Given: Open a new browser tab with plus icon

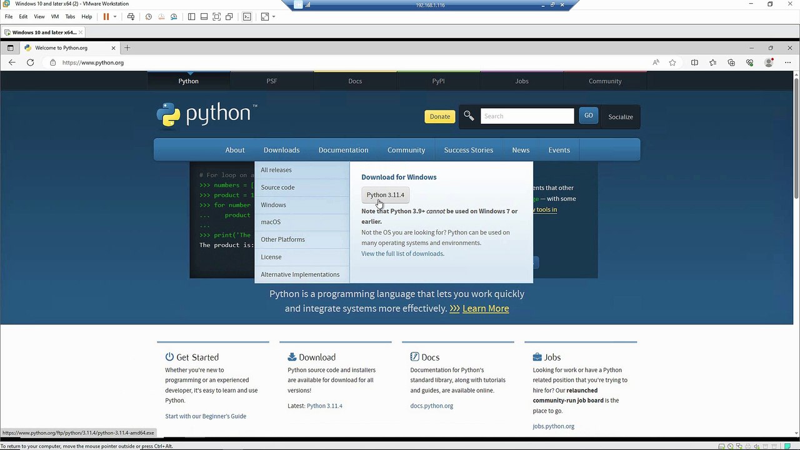Looking at the screenshot, I should (127, 47).
